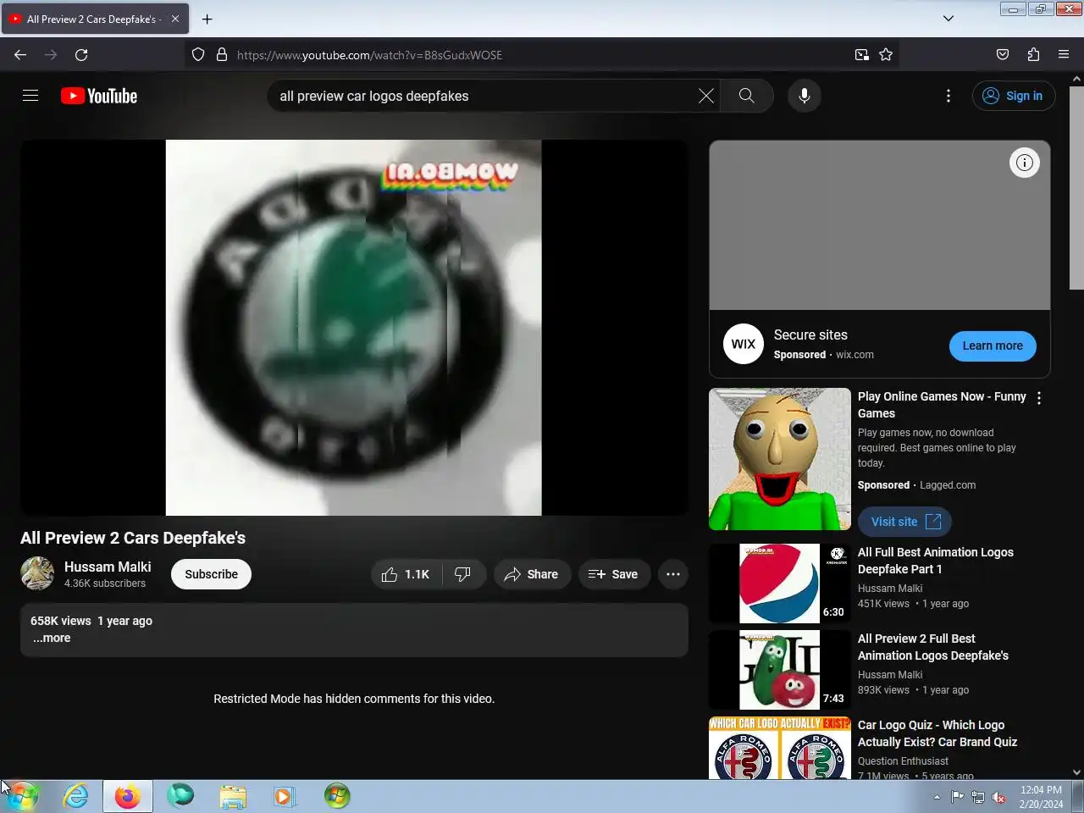Viewport: 1084px width, 813px height.
Task: Click the URL address bar
Action: pos(542,55)
